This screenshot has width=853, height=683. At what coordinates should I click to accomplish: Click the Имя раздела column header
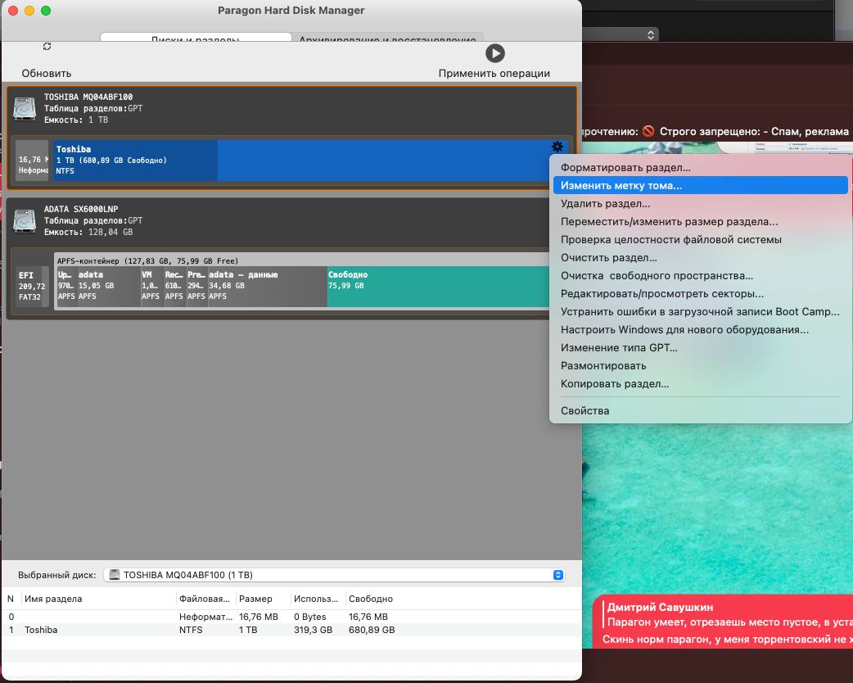click(x=53, y=599)
